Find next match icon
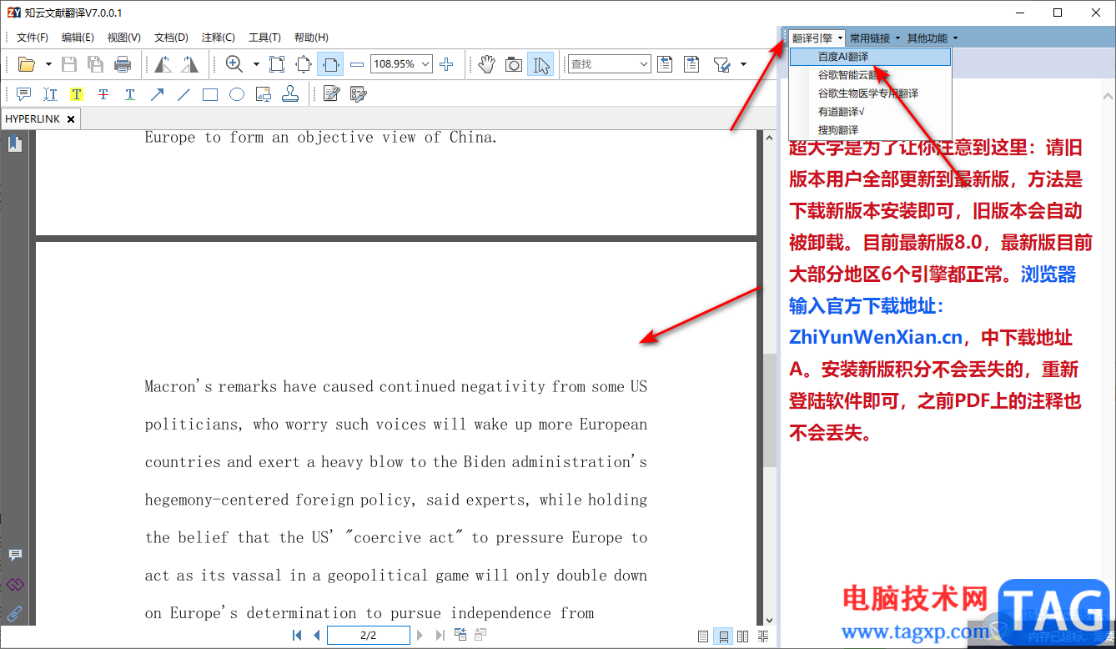 click(691, 64)
